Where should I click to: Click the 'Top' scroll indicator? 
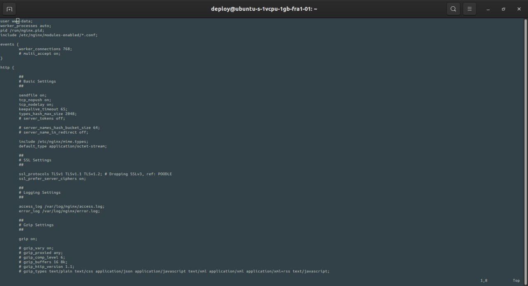click(516, 281)
